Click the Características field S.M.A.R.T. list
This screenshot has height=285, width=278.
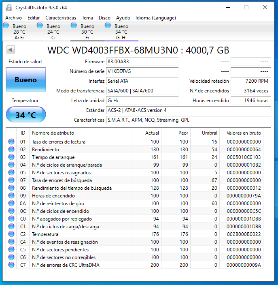[188, 120]
